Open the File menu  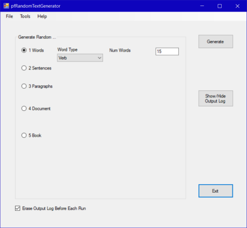[10, 16]
